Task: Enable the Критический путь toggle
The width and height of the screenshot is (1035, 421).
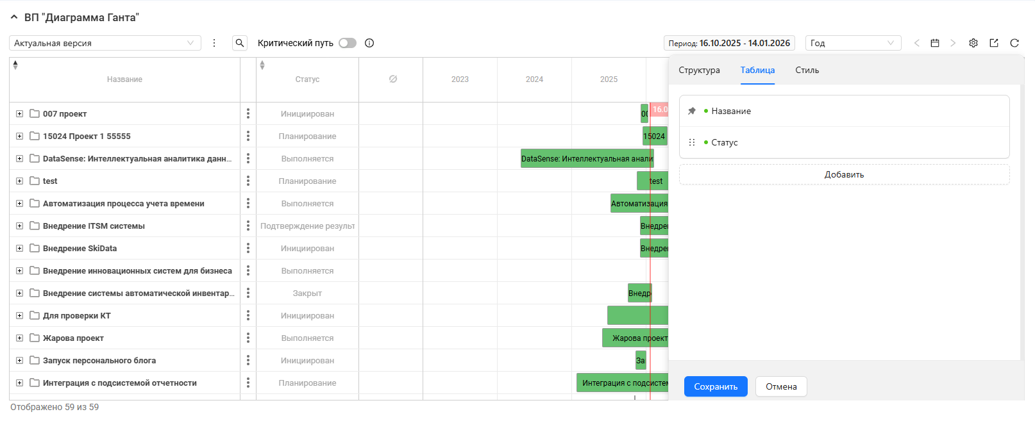Action: 348,43
